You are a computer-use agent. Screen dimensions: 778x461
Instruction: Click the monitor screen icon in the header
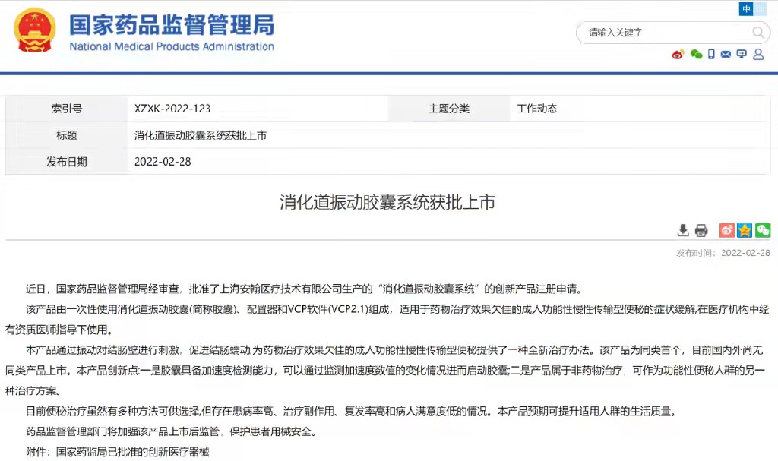pyautogui.click(x=741, y=55)
